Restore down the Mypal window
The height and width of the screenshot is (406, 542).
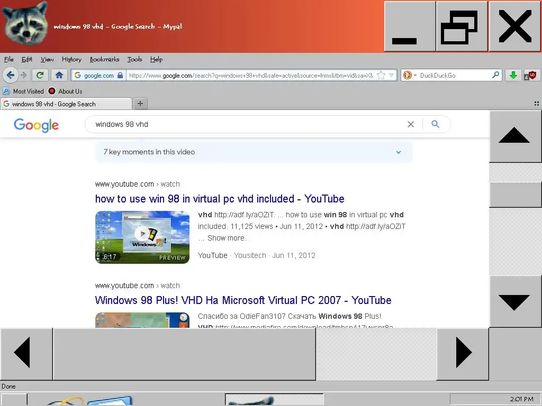[462, 26]
